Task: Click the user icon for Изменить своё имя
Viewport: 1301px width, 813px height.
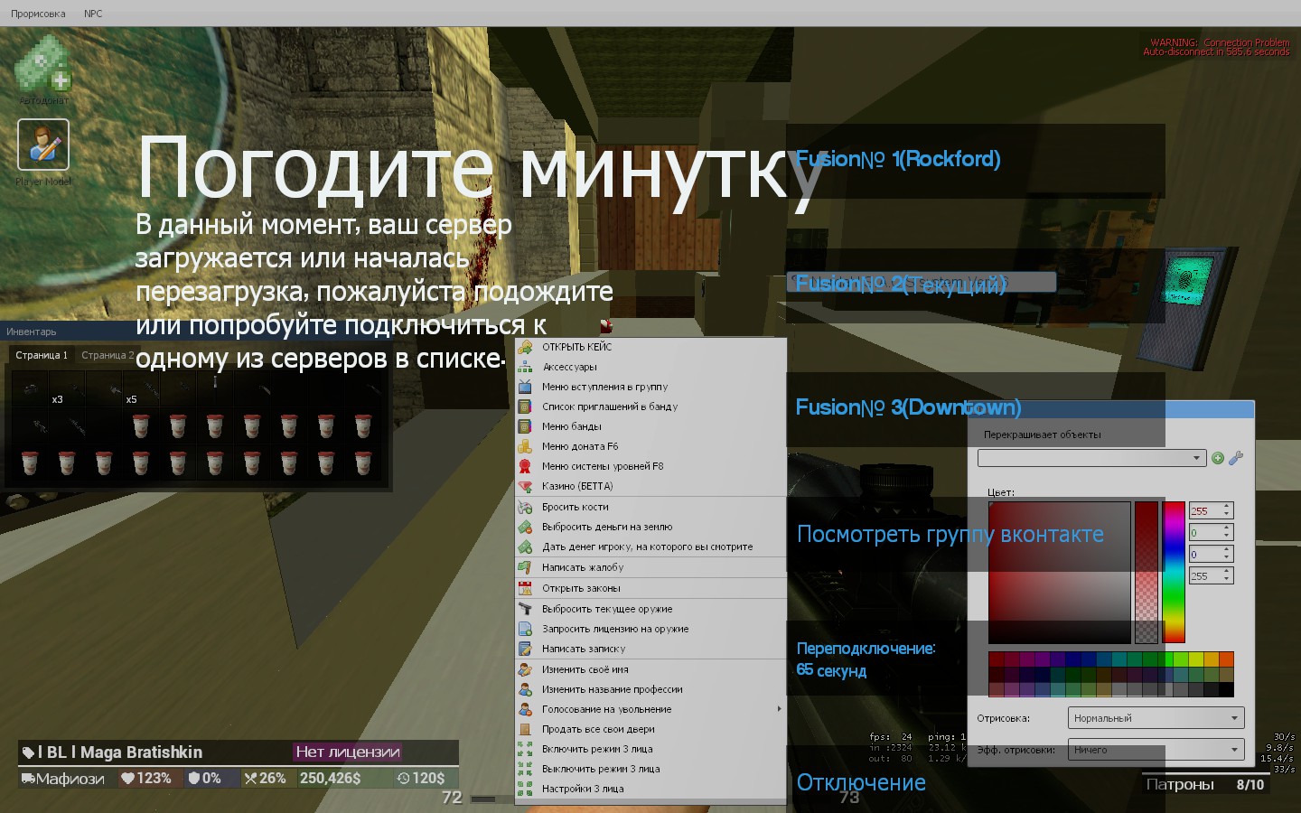Action: pyautogui.click(x=525, y=669)
